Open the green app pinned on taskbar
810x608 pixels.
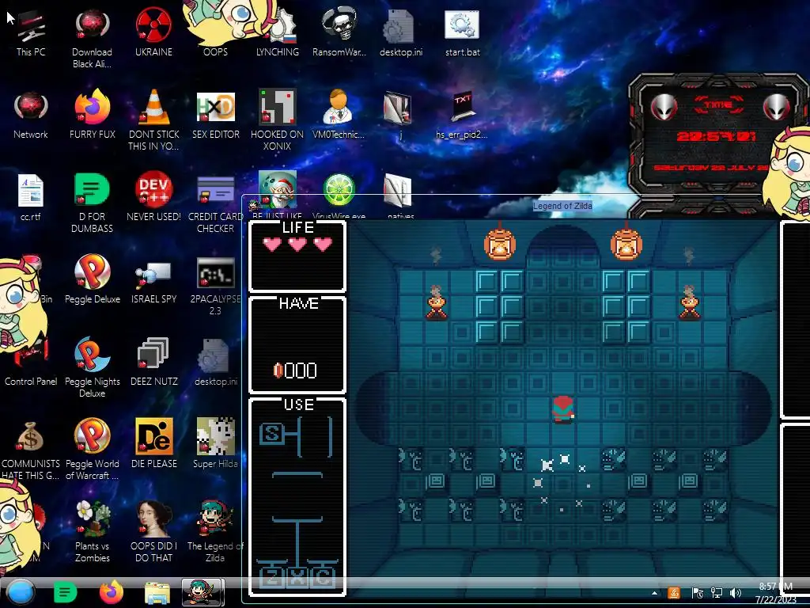point(66,592)
